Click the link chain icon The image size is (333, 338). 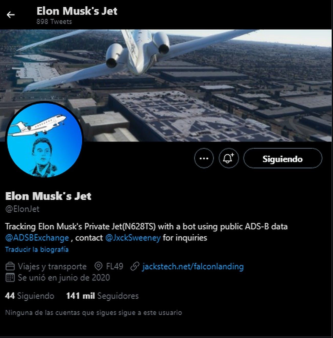pos(135,266)
